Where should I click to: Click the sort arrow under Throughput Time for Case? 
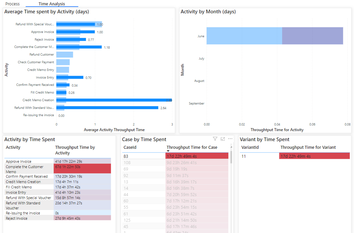pos(168,151)
